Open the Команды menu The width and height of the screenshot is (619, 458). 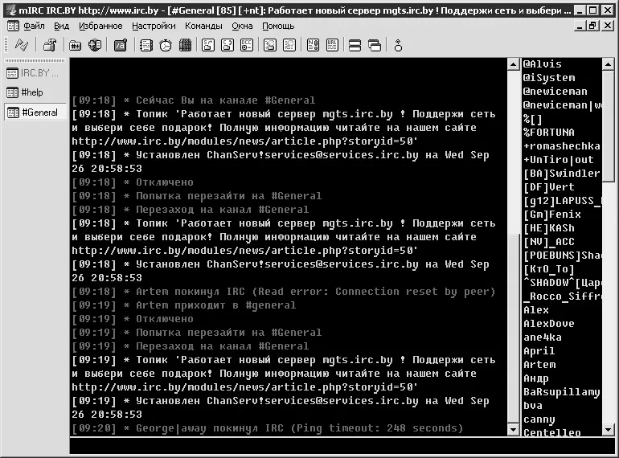pyautogui.click(x=203, y=26)
